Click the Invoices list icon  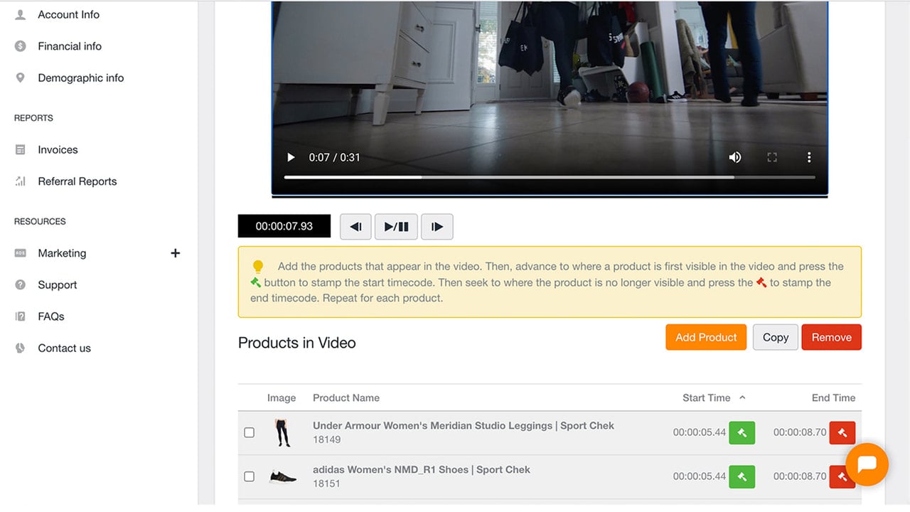21,150
